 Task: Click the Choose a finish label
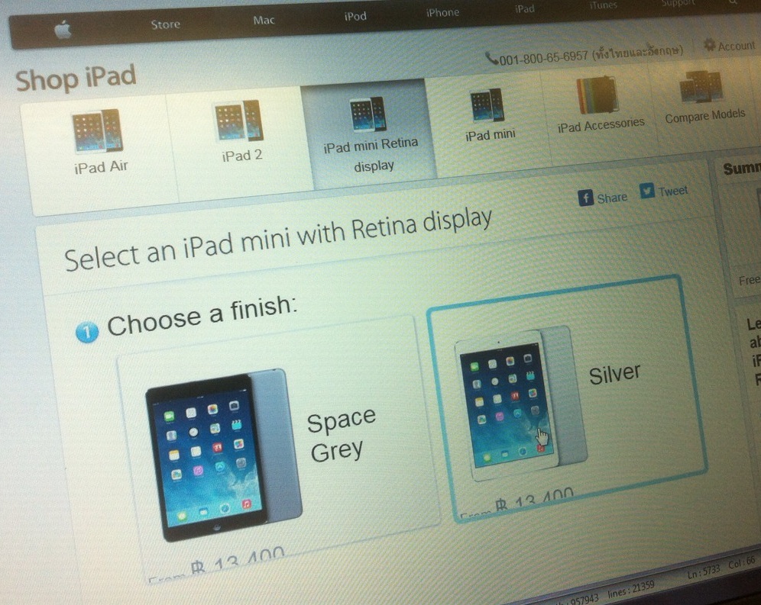(202, 316)
